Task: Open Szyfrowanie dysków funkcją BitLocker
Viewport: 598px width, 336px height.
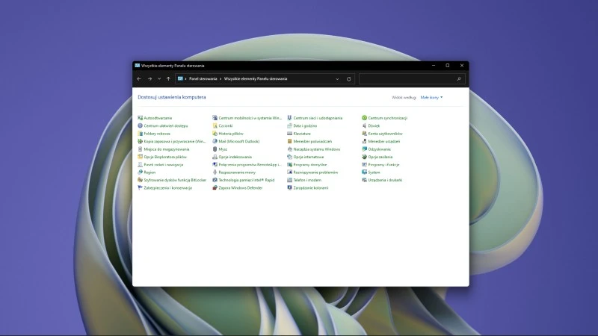Action: [172, 180]
